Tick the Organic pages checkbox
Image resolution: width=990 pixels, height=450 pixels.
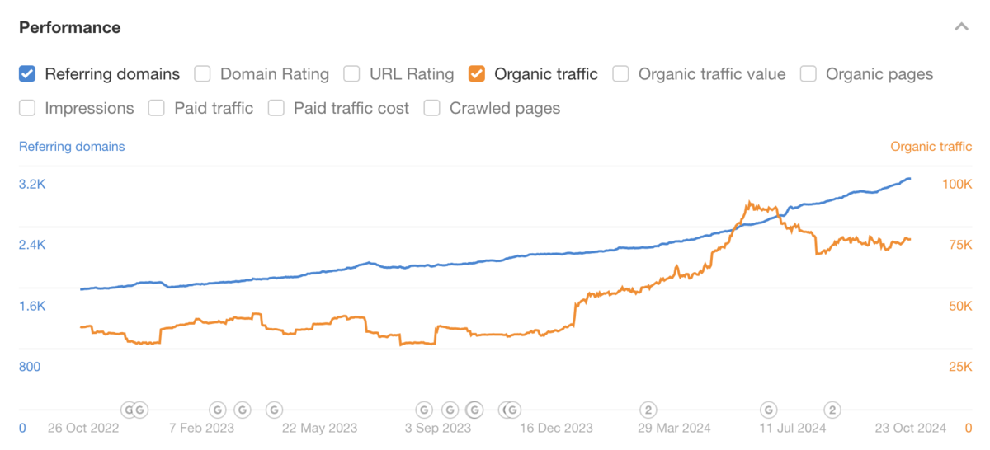(x=808, y=74)
